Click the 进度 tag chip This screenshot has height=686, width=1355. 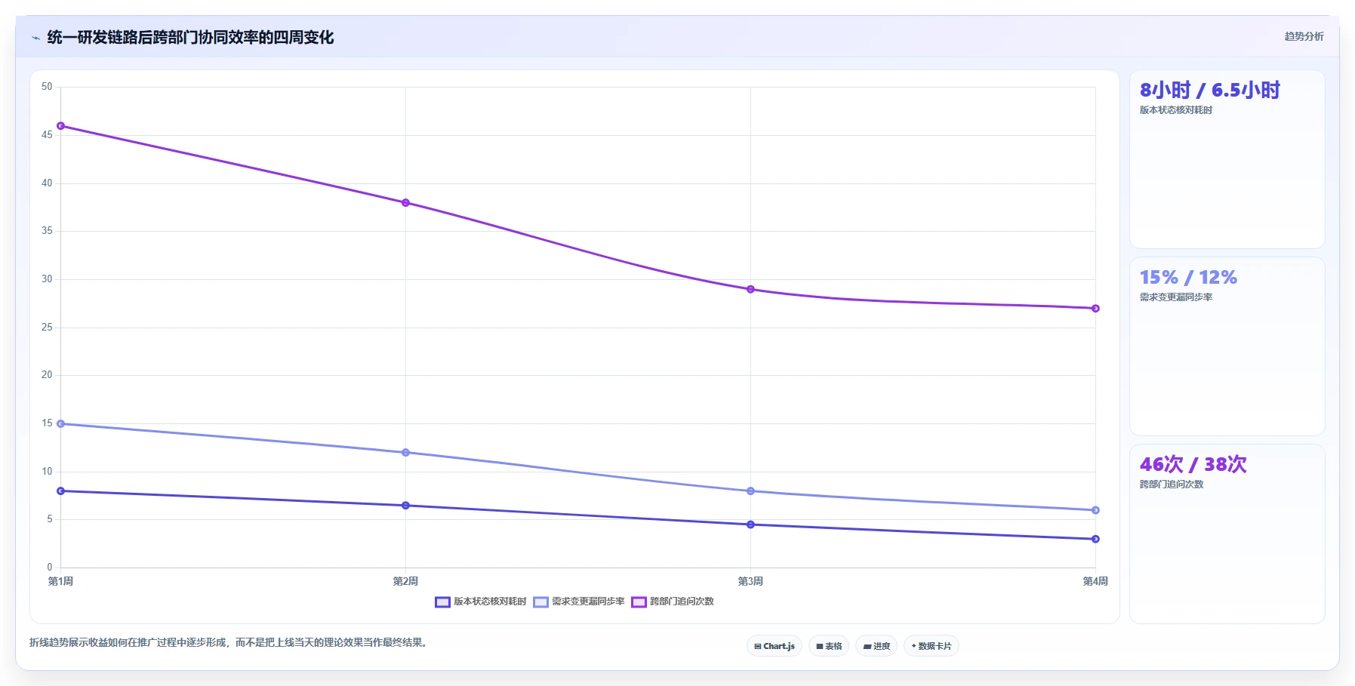[x=876, y=646]
